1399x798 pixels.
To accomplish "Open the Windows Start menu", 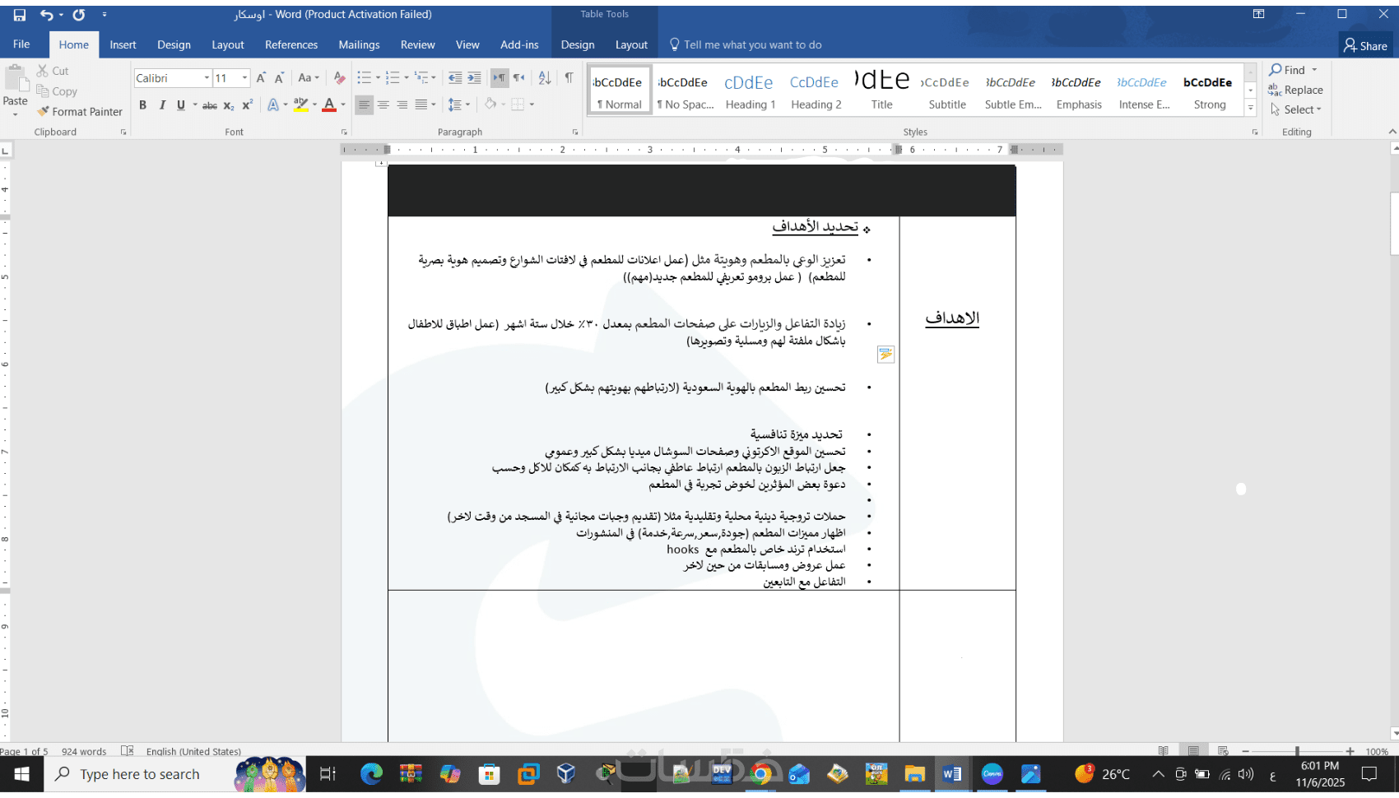I will (22, 774).
